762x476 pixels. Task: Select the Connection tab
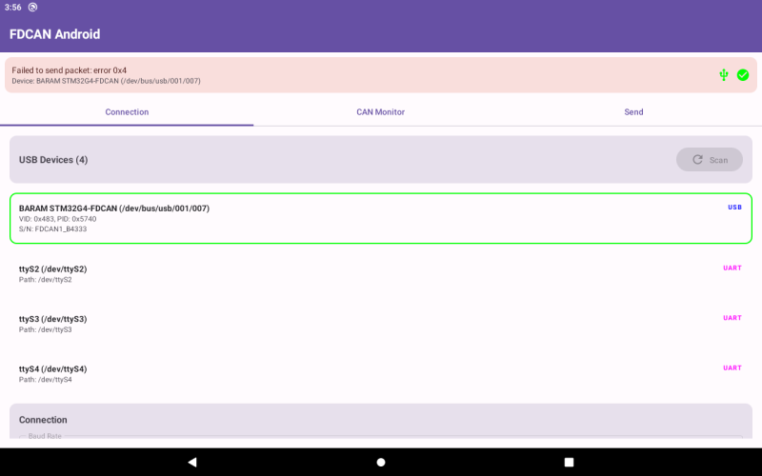(127, 111)
